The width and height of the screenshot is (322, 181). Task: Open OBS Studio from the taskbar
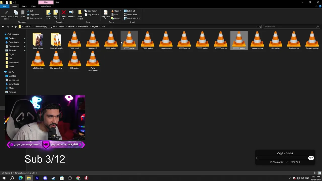[x=70, y=178]
